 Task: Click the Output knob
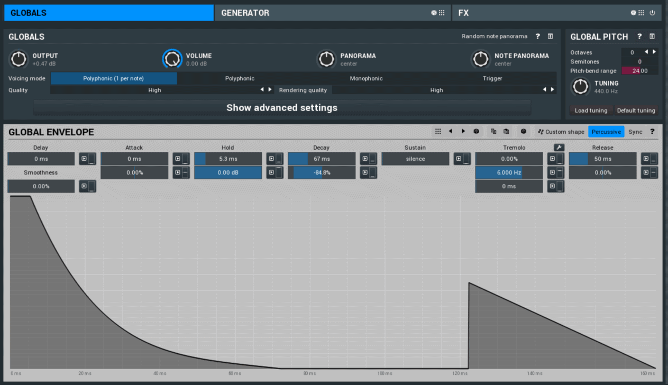19,59
